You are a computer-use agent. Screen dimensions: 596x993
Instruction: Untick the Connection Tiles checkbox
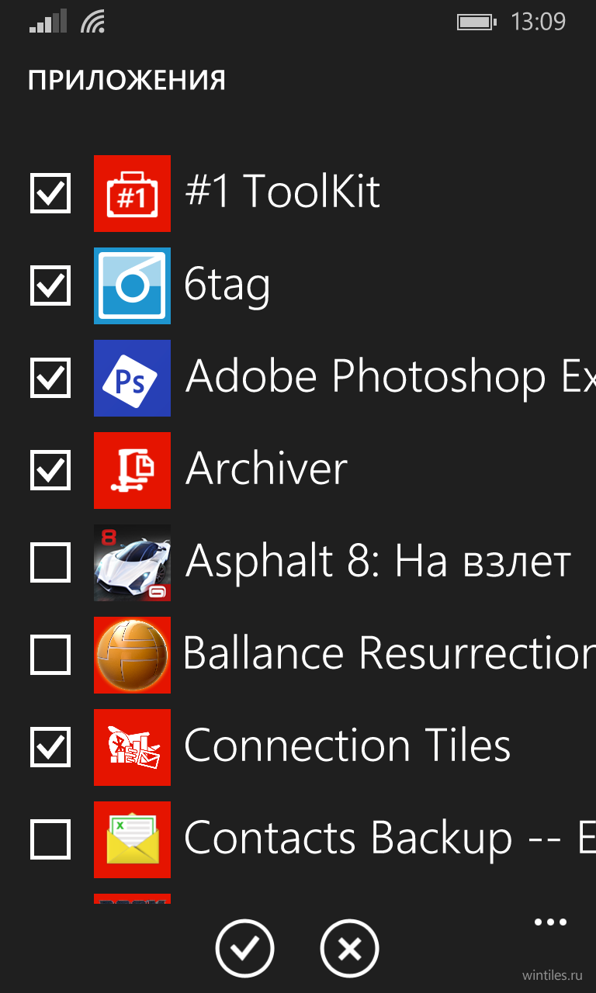(50, 747)
